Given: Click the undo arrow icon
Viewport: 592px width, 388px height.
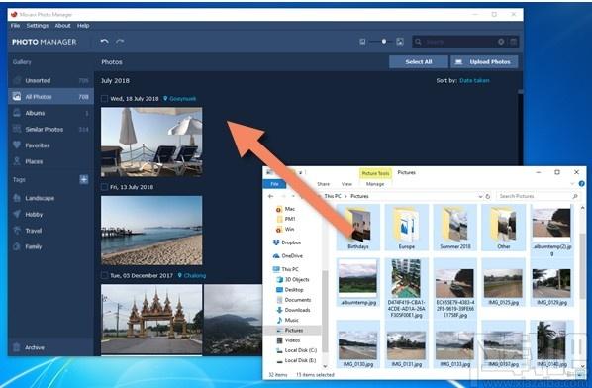Looking at the screenshot, I should pyautogui.click(x=105, y=42).
